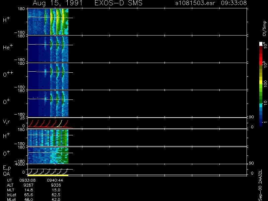
Task: Select the "EXOS-D SMS" title text
Action: click(119, 3)
